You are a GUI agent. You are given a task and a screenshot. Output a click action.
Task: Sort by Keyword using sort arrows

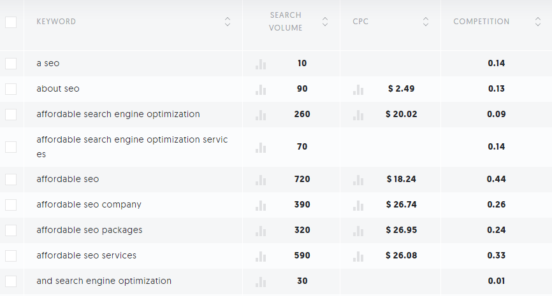[228, 22]
